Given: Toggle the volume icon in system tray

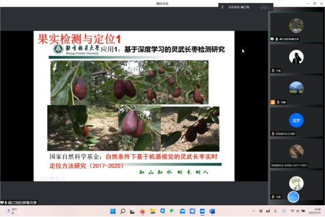Looking at the screenshot, I should click(297, 211).
